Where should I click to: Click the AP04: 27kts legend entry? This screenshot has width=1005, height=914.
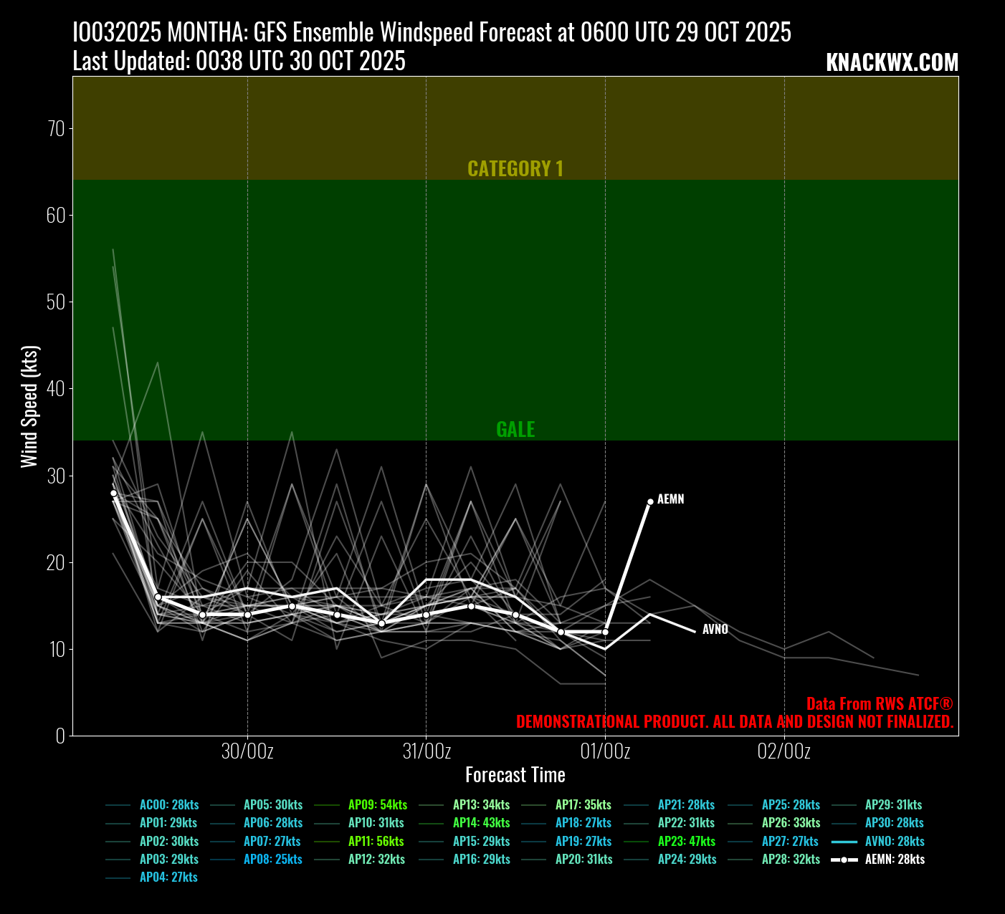(168, 877)
